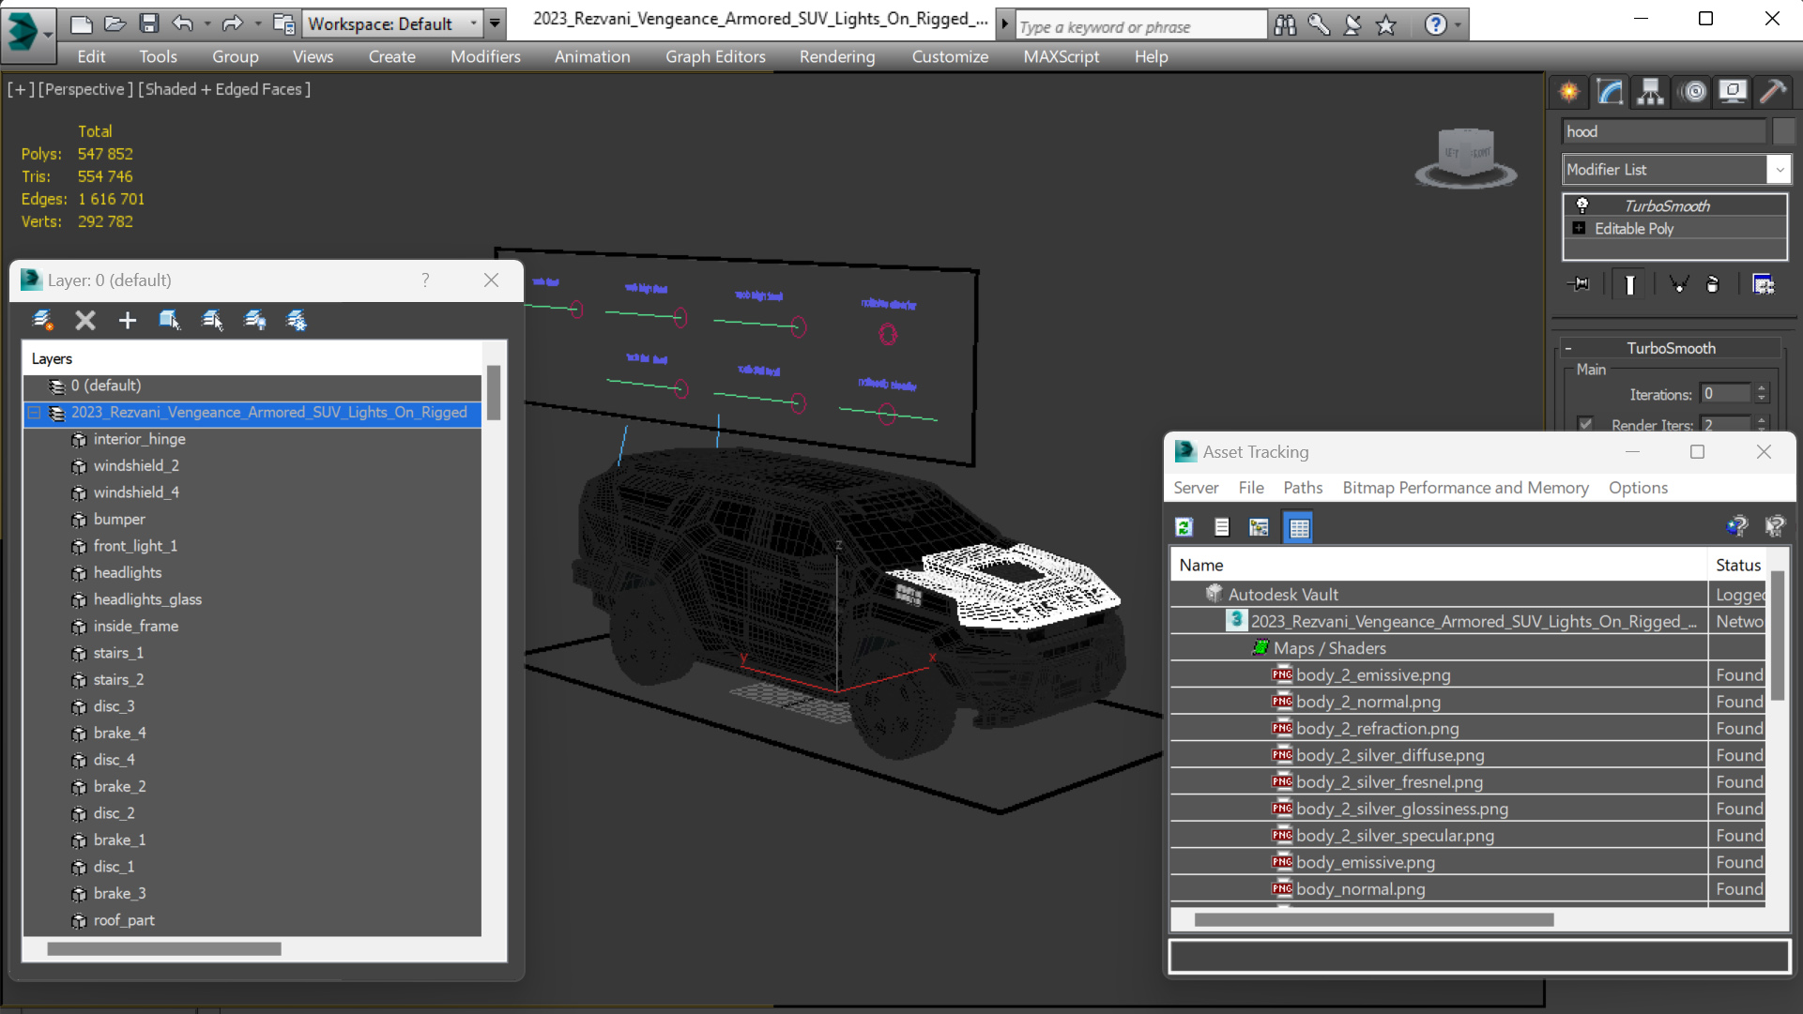The height and width of the screenshot is (1014, 1803).
Task: Open the Motion command panel tab
Action: click(1693, 92)
